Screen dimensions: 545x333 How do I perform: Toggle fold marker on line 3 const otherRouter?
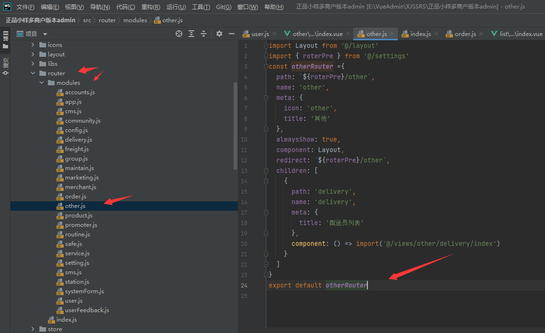click(266, 66)
